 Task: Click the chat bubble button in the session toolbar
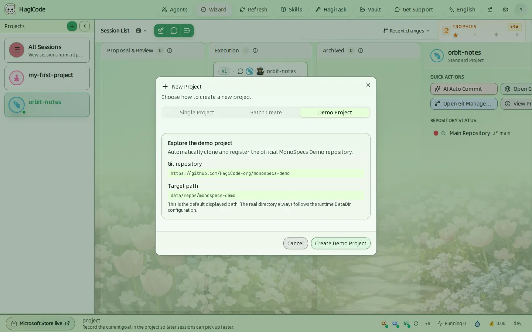[x=174, y=31]
